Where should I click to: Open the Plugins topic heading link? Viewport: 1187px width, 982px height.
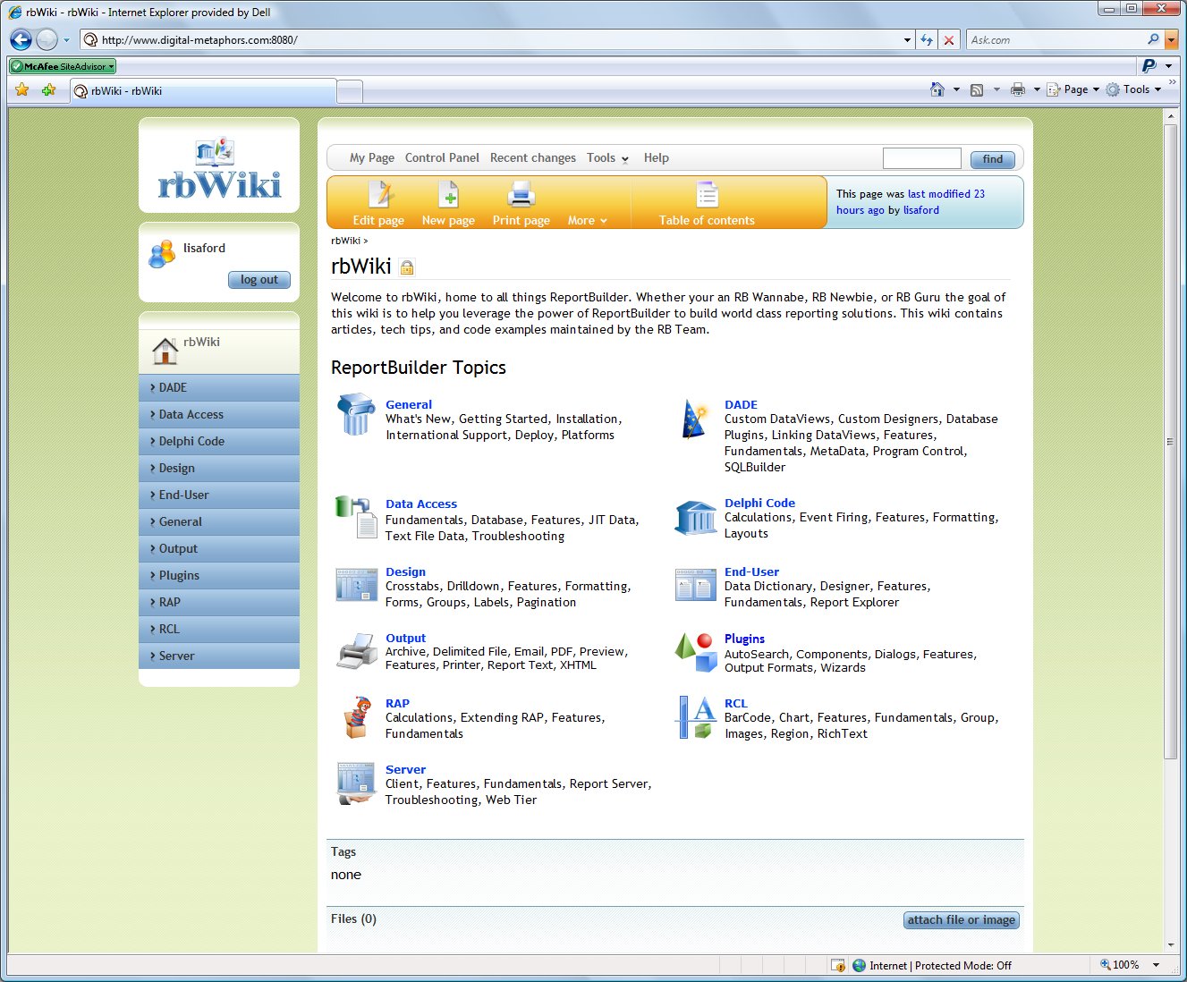pyautogui.click(x=744, y=639)
